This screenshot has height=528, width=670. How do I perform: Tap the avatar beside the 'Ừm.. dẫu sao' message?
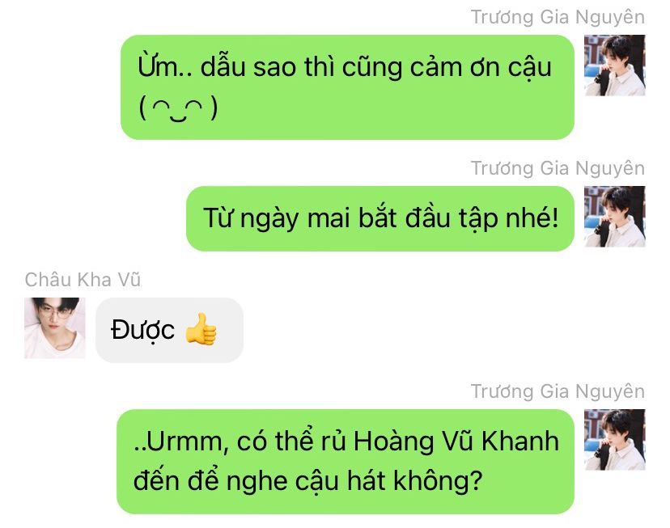pyautogui.click(x=615, y=65)
